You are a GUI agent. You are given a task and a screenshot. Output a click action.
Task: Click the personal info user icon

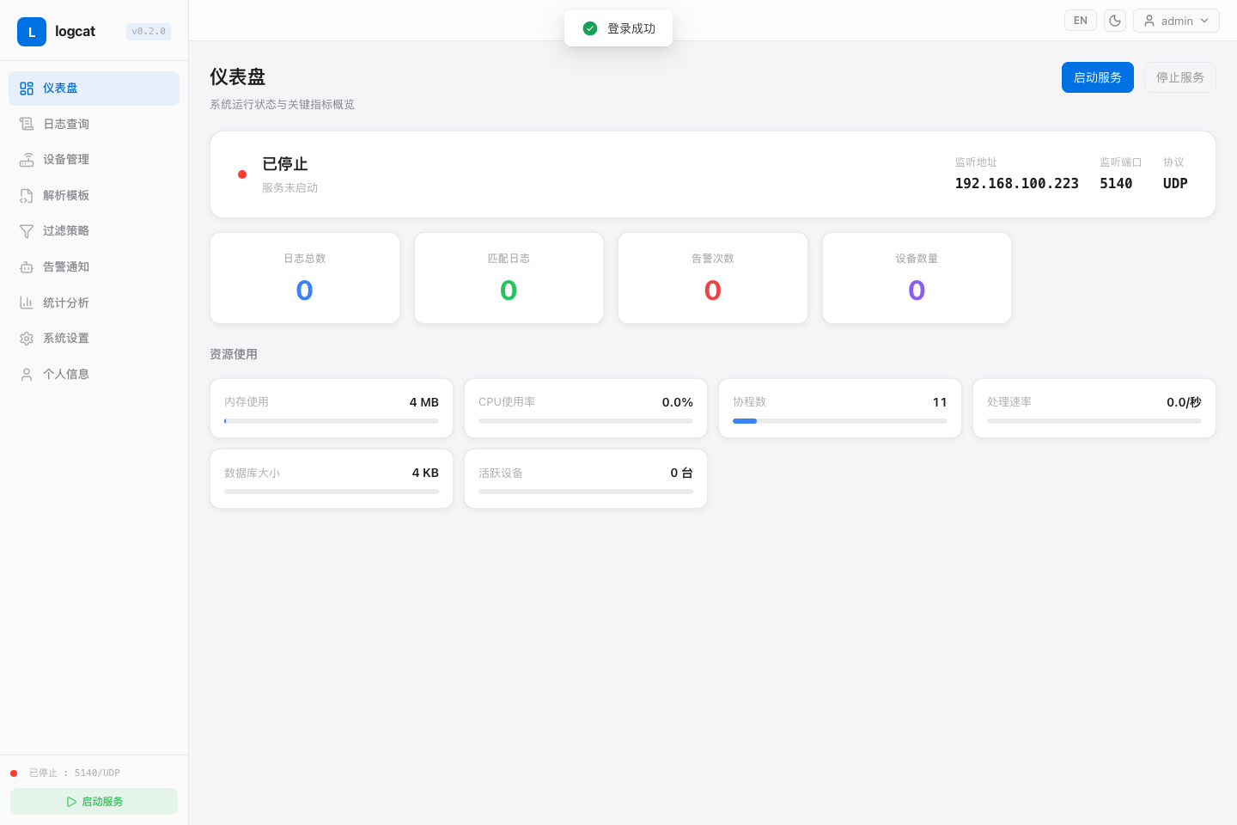pyautogui.click(x=27, y=375)
